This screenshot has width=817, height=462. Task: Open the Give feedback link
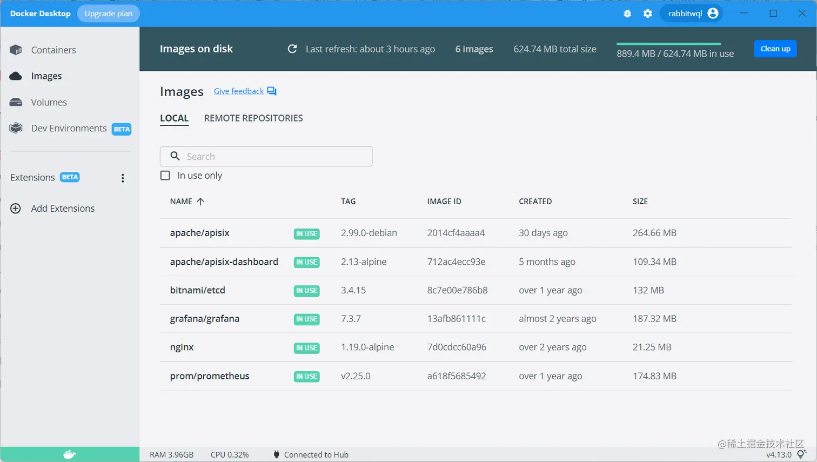point(239,91)
